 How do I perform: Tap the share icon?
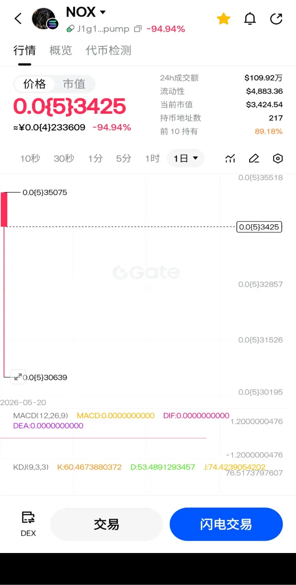(276, 19)
